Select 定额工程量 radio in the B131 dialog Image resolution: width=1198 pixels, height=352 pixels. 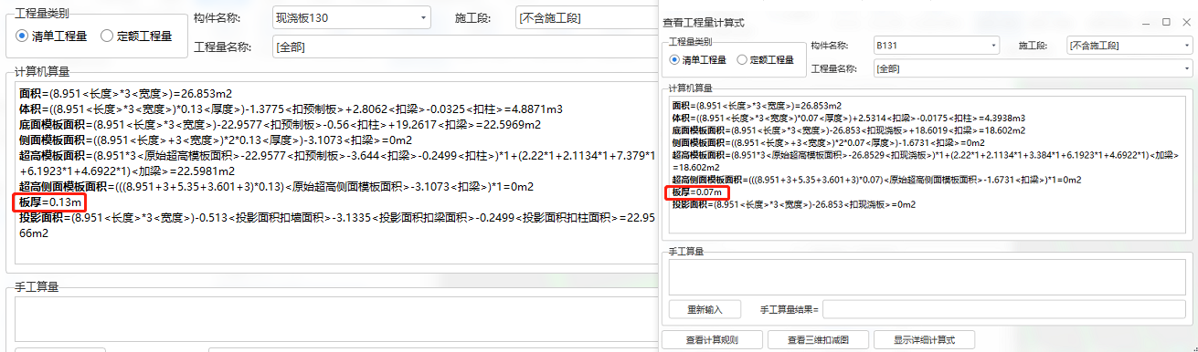(x=766, y=59)
